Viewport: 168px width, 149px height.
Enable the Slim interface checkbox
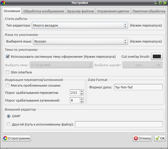pos(8,72)
